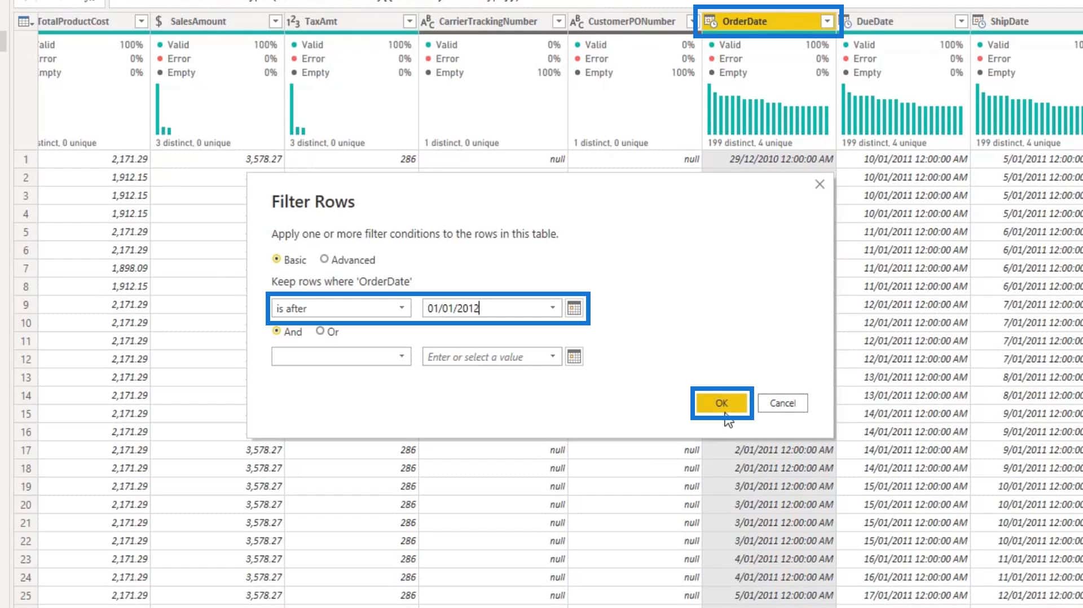Viewport: 1083px width, 608px height.
Task: Open TotalProductCost column filter dropdown
Action: pos(141,21)
